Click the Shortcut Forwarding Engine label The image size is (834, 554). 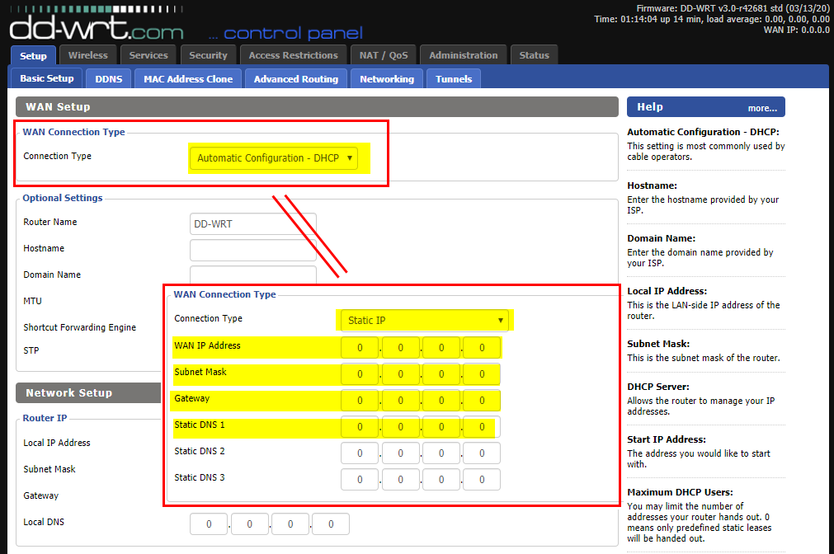click(80, 327)
